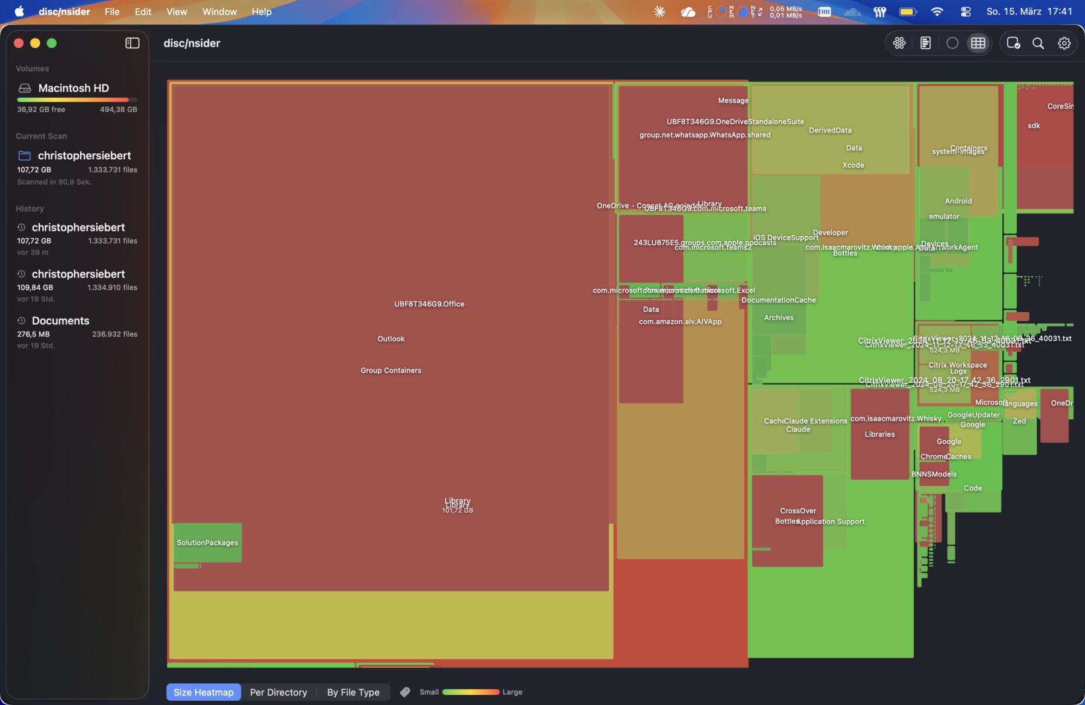Open the disc/nsider application menu
1085x705 pixels.
pos(64,11)
